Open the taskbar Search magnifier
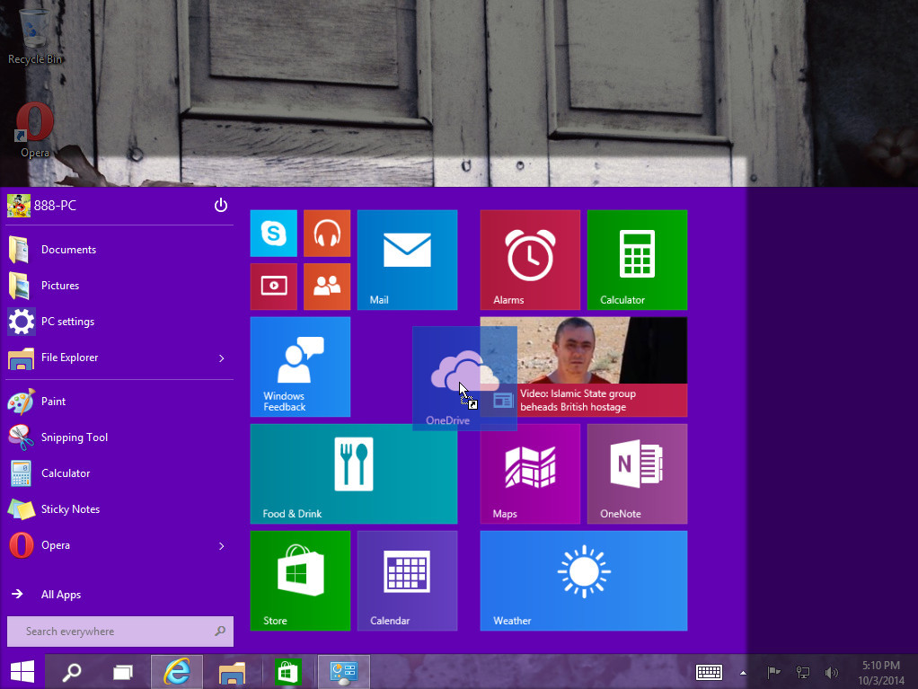This screenshot has width=918, height=689. coord(72,672)
